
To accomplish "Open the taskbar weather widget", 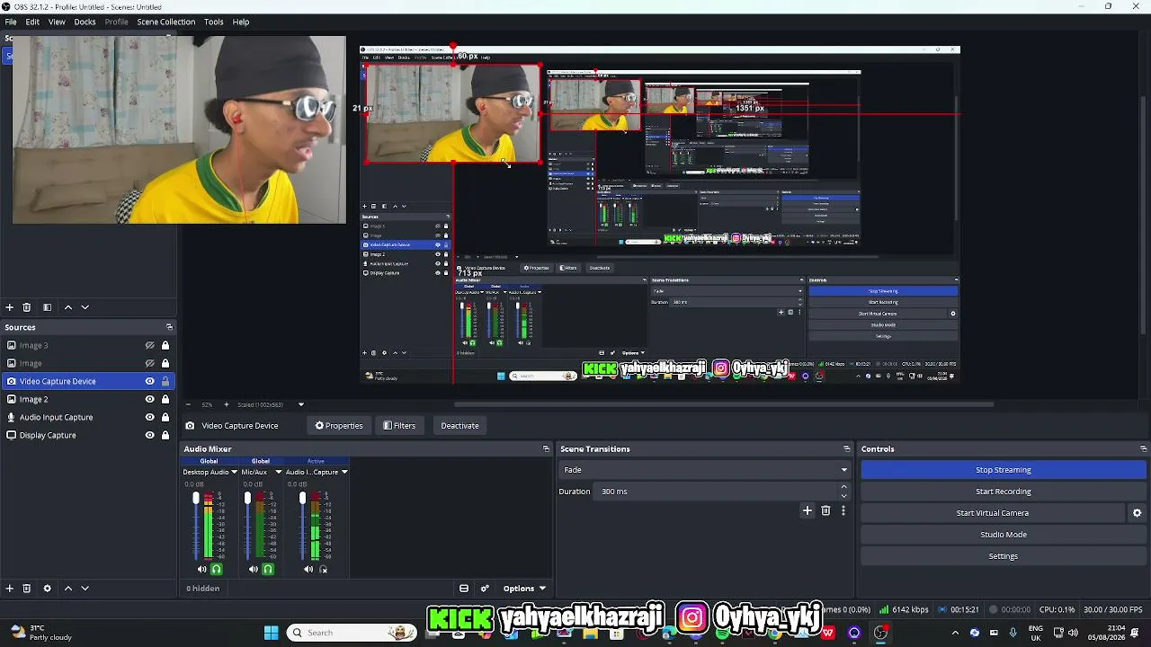I will click(40, 633).
